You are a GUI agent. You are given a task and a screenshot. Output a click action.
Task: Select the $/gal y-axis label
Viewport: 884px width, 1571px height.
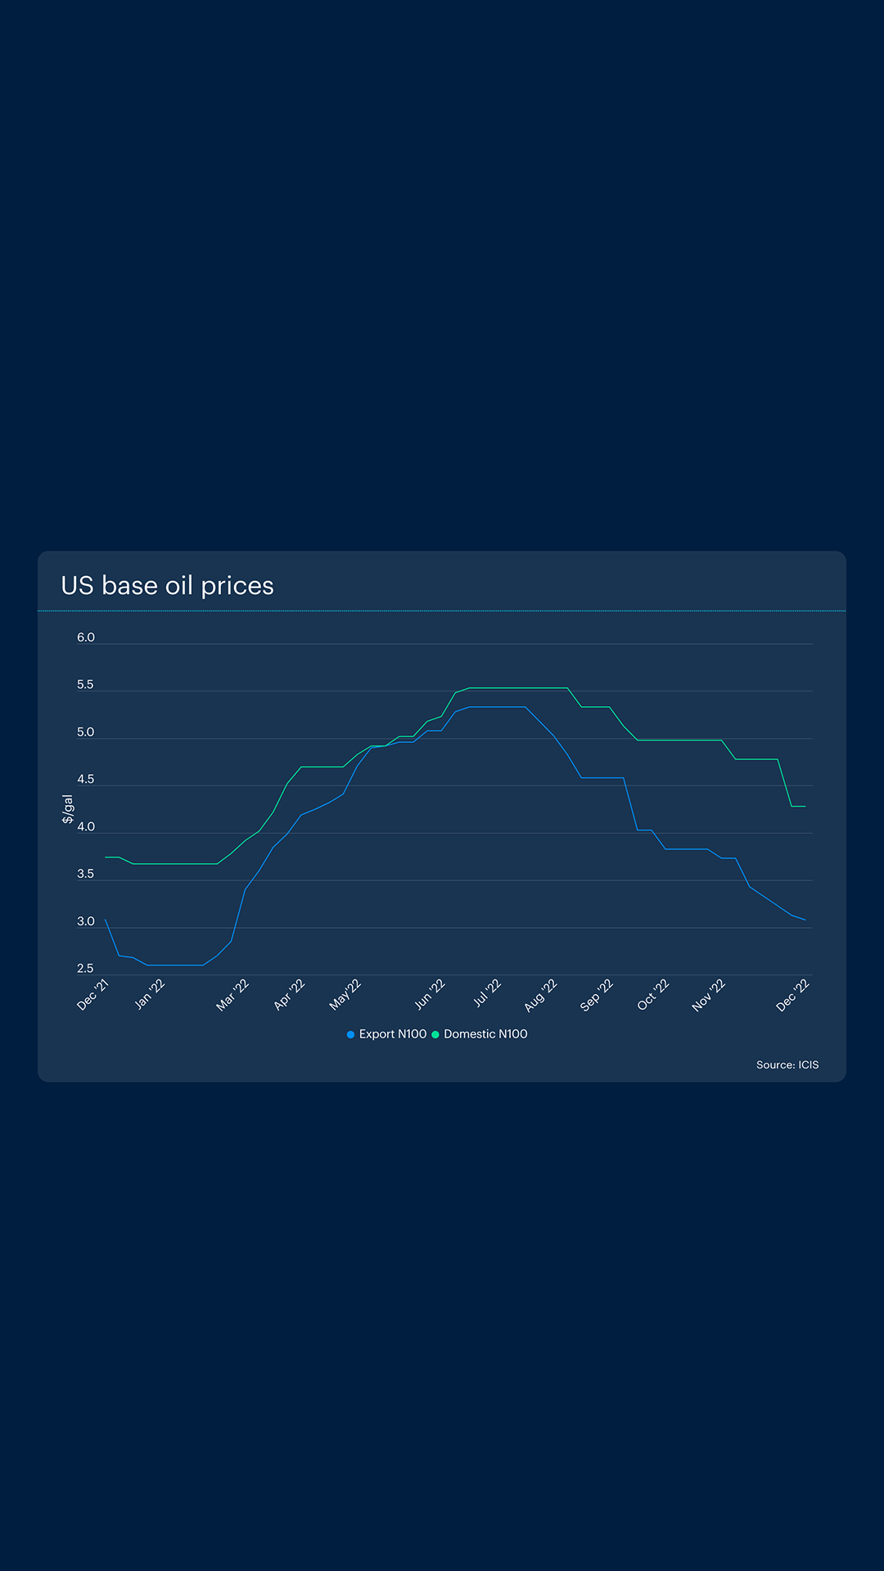[x=68, y=808]
